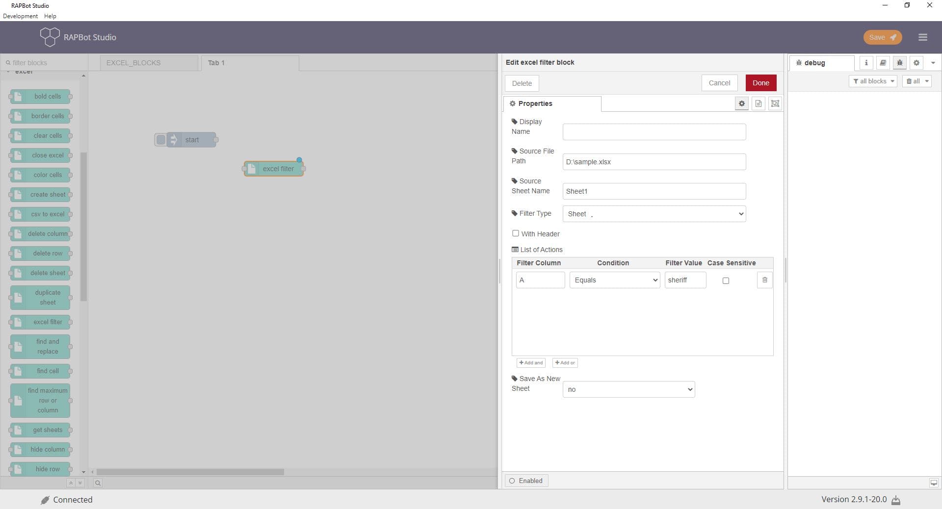Open the node appearance icon
This screenshot has width=942, height=509.
point(775,103)
